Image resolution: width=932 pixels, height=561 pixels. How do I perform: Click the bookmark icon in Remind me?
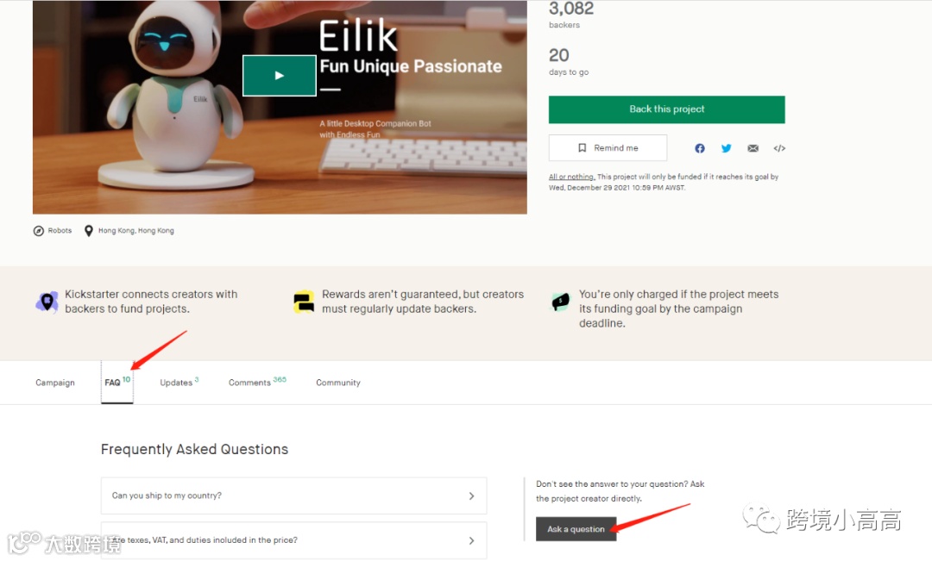tap(582, 148)
